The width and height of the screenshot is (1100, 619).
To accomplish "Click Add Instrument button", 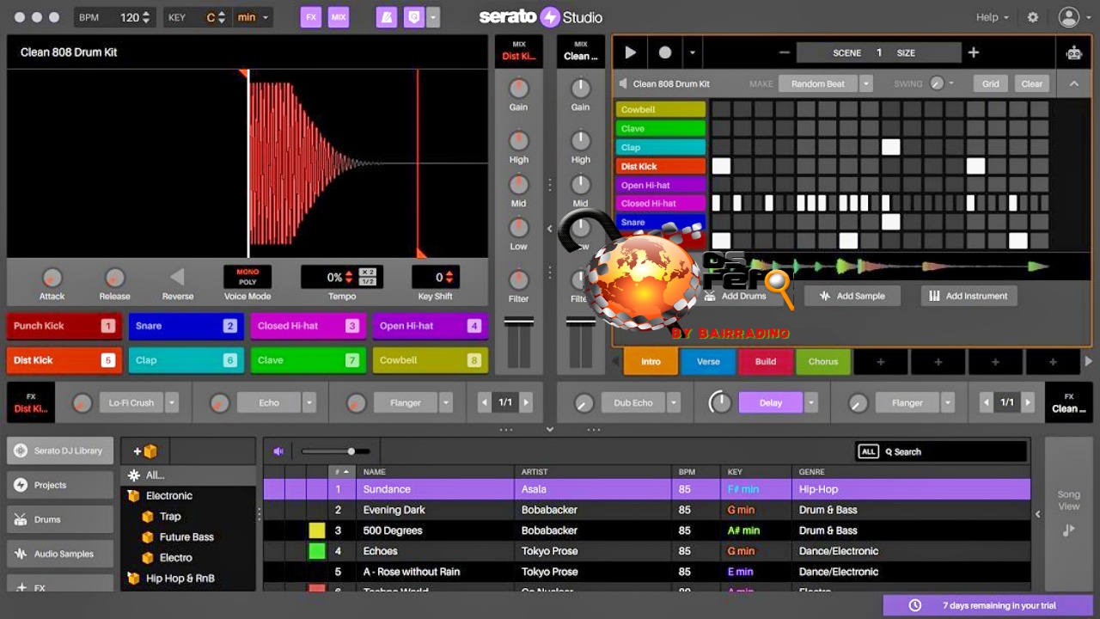I will coord(969,296).
